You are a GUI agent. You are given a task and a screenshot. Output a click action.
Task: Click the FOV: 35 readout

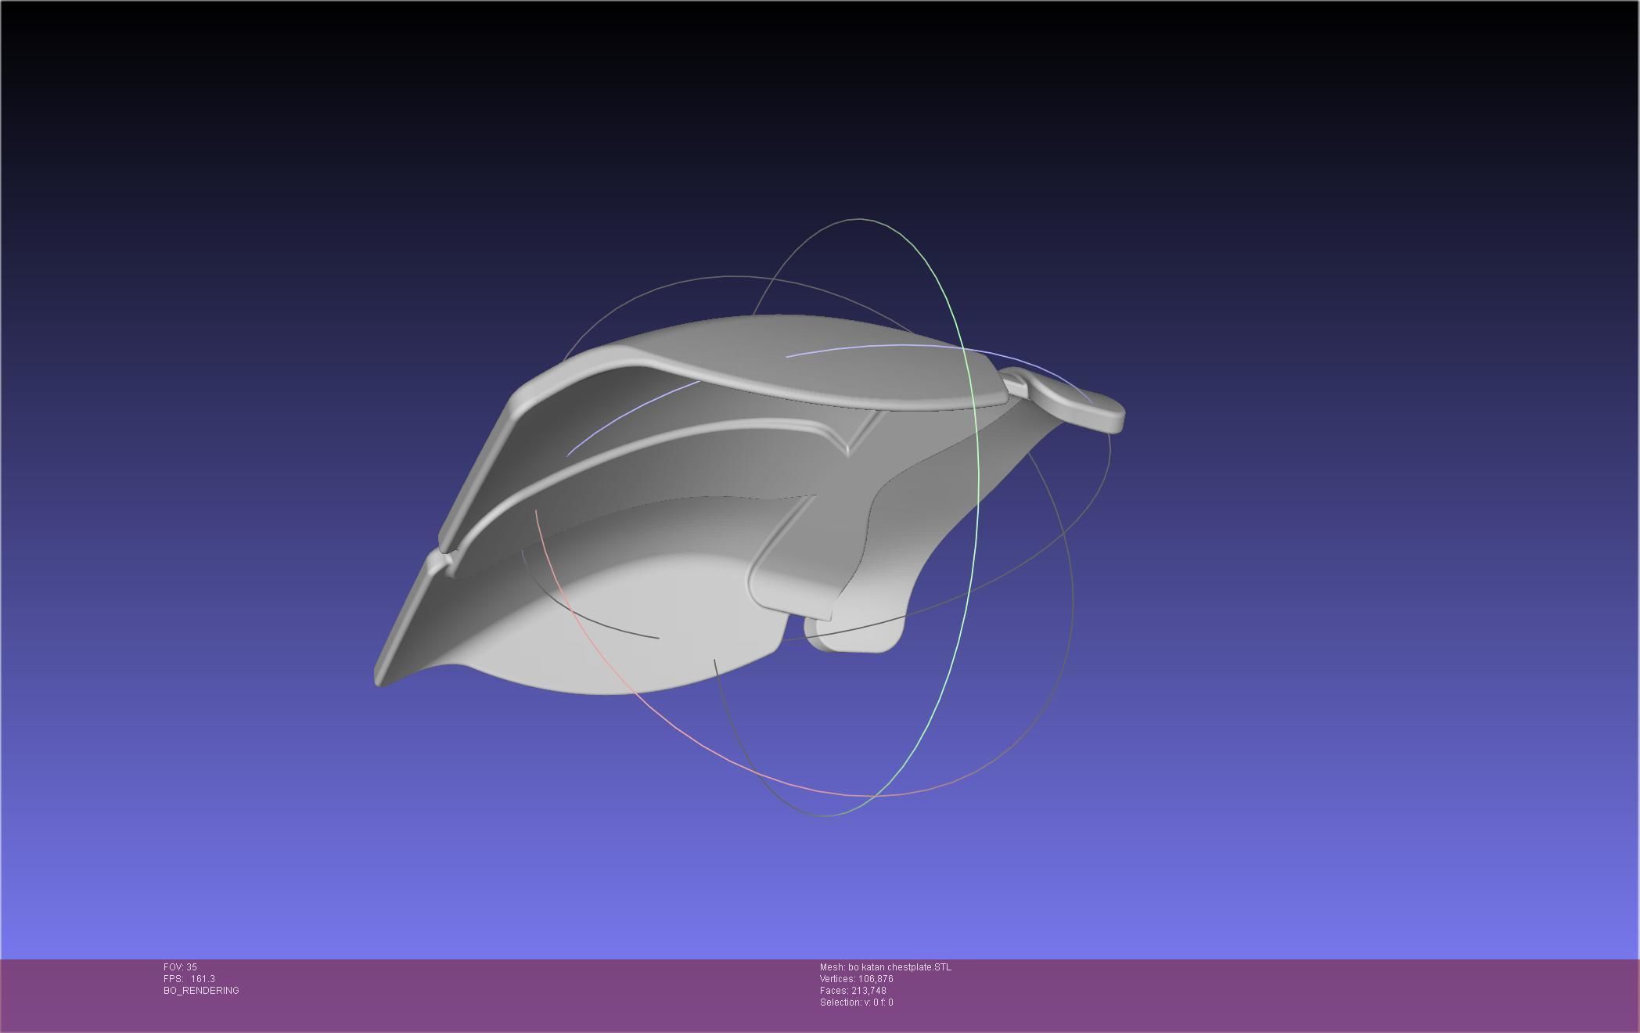[x=180, y=967]
